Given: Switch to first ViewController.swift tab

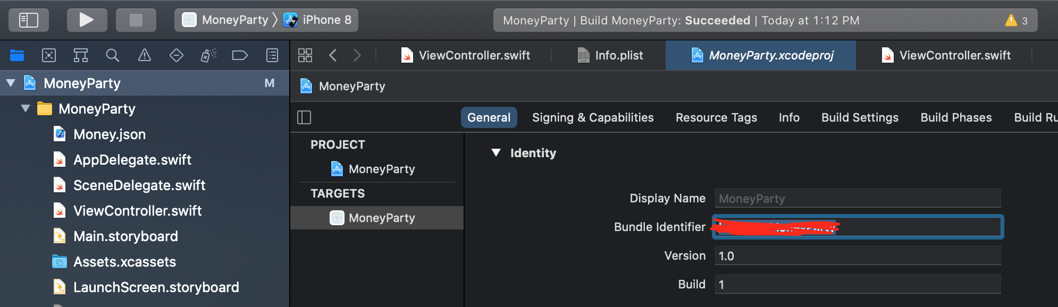Looking at the screenshot, I should coord(466,55).
